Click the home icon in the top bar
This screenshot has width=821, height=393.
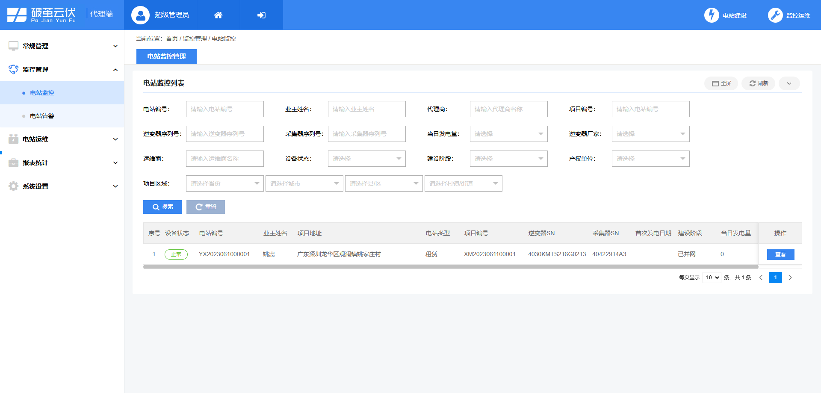pyautogui.click(x=218, y=15)
